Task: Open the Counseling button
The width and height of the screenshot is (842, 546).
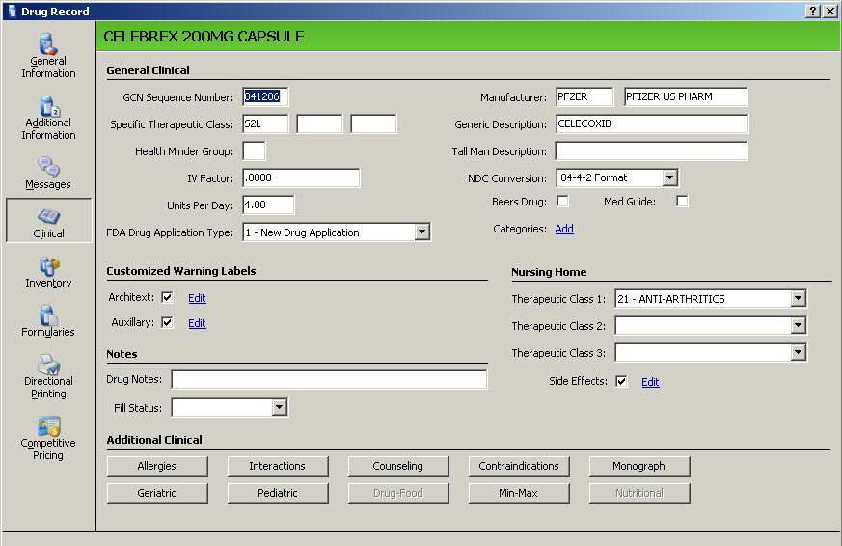Action: tap(398, 466)
